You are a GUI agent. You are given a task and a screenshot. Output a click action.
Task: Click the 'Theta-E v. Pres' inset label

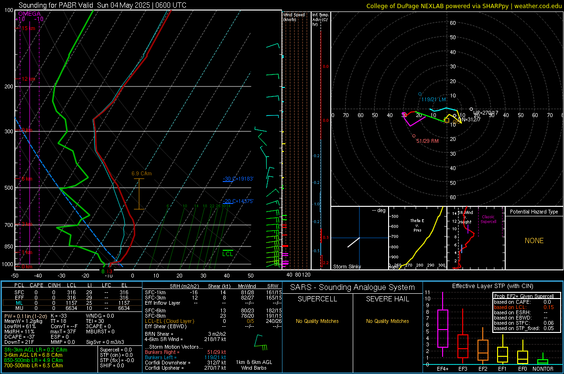417,225
